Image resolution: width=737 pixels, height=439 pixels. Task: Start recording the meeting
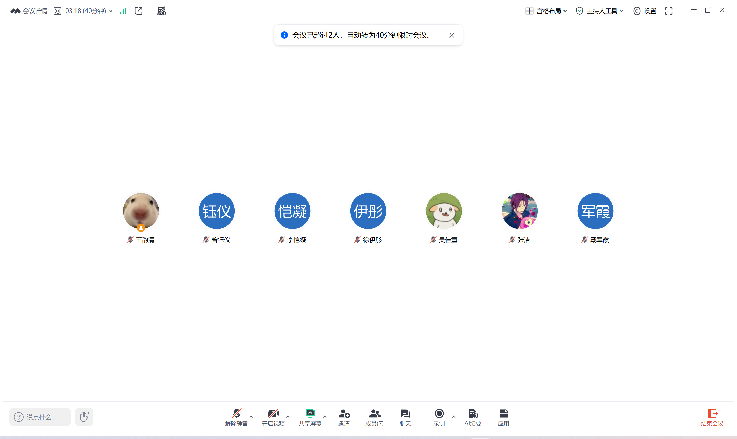click(439, 417)
